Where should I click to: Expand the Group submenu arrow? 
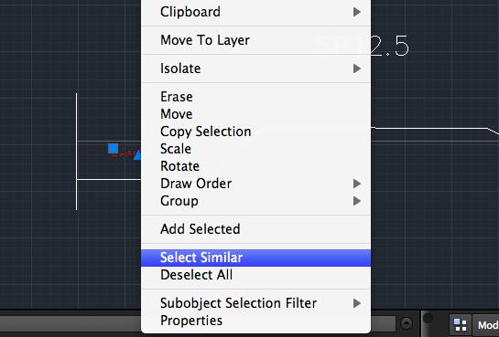tap(357, 201)
